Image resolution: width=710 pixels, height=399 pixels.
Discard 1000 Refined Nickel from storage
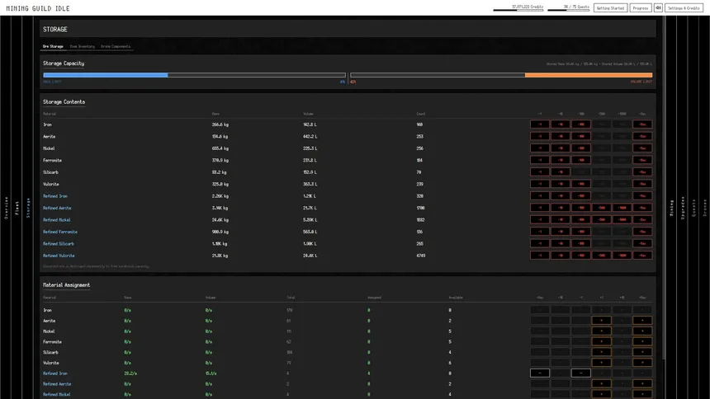click(622, 220)
